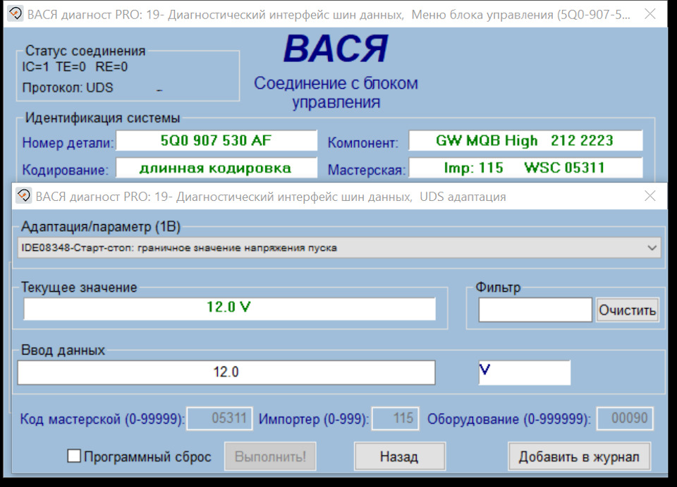
Task: Click the Ввод данных field showing 12.0
Action: click(226, 372)
